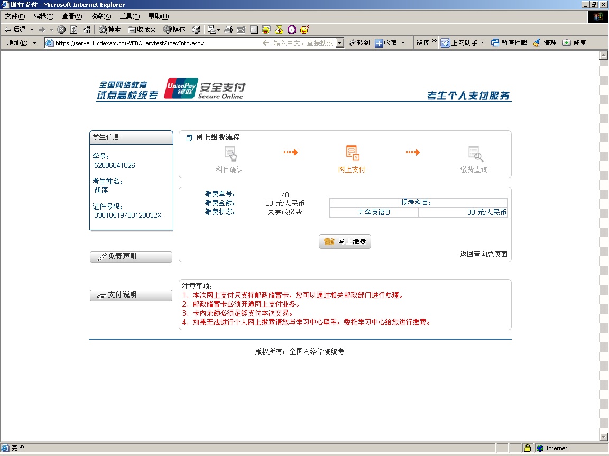The image size is (609, 456).
Task: Expand the 收藏 dropdown arrow in address bar
Action: 403,43
